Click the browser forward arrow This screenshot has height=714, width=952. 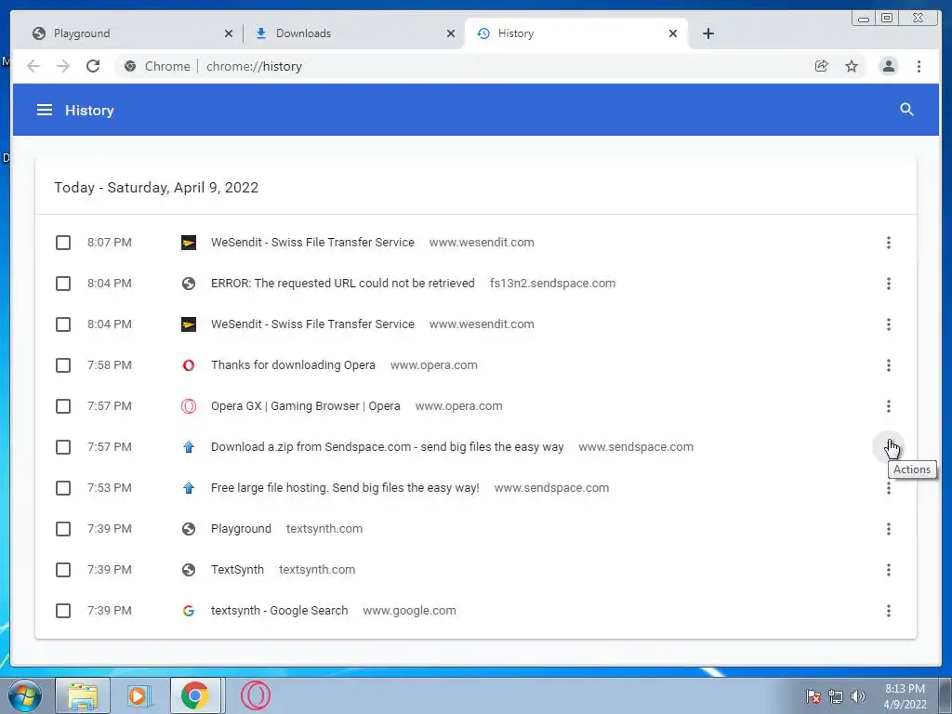pos(63,66)
